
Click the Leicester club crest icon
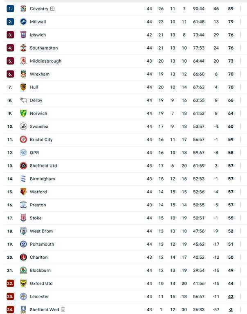click(23, 296)
